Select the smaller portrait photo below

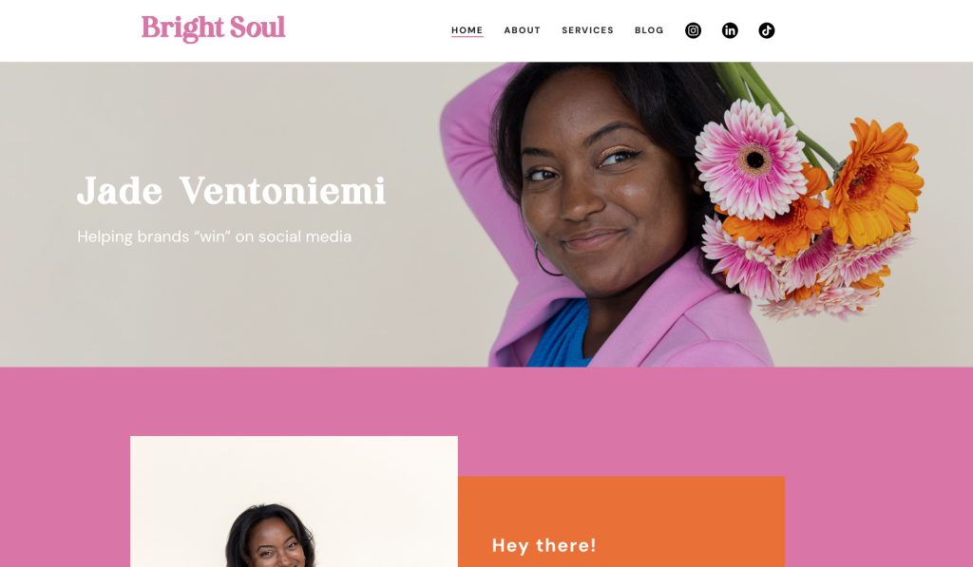tap(295, 501)
